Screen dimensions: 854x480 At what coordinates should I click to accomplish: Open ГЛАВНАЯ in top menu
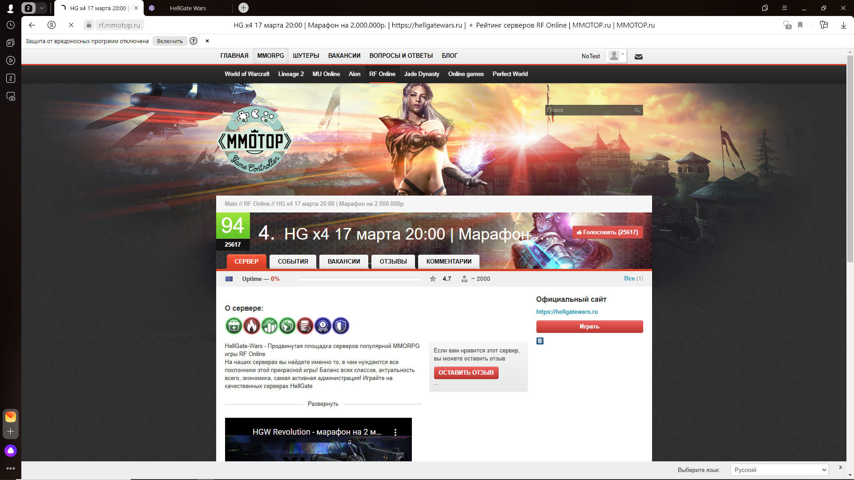pos(234,56)
